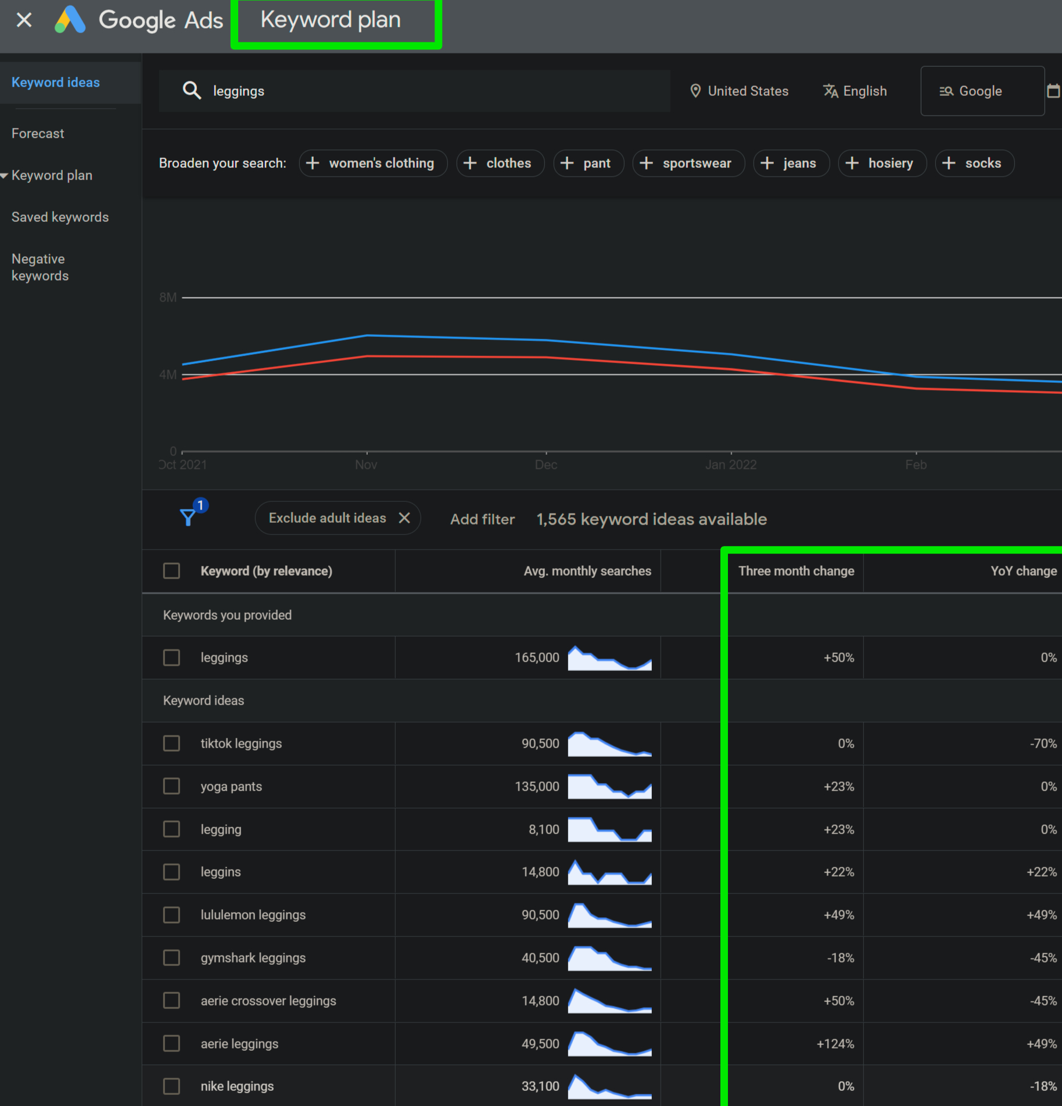Sort by Three month change column
This screenshot has height=1106, width=1062.
pos(796,571)
